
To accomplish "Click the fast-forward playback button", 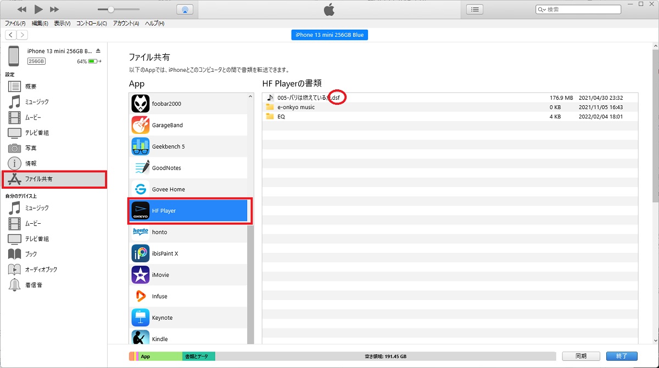I will click(54, 9).
